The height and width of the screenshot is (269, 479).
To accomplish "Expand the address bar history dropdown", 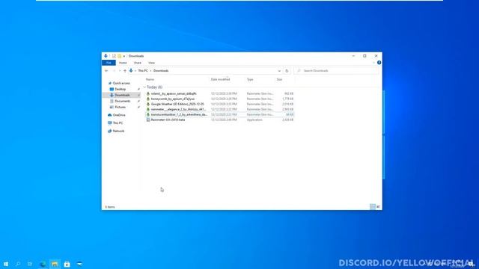I will coord(279,71).
